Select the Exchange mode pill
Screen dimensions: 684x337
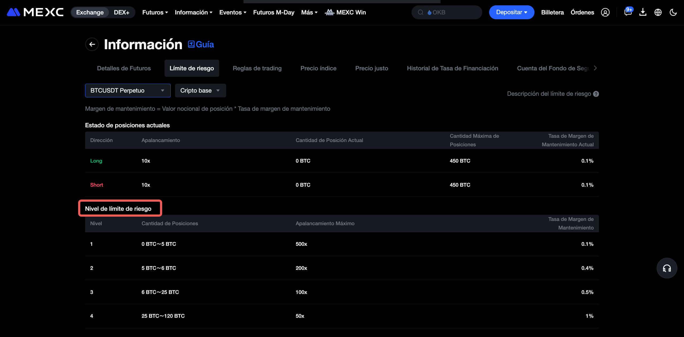click(x=90, y=12)
